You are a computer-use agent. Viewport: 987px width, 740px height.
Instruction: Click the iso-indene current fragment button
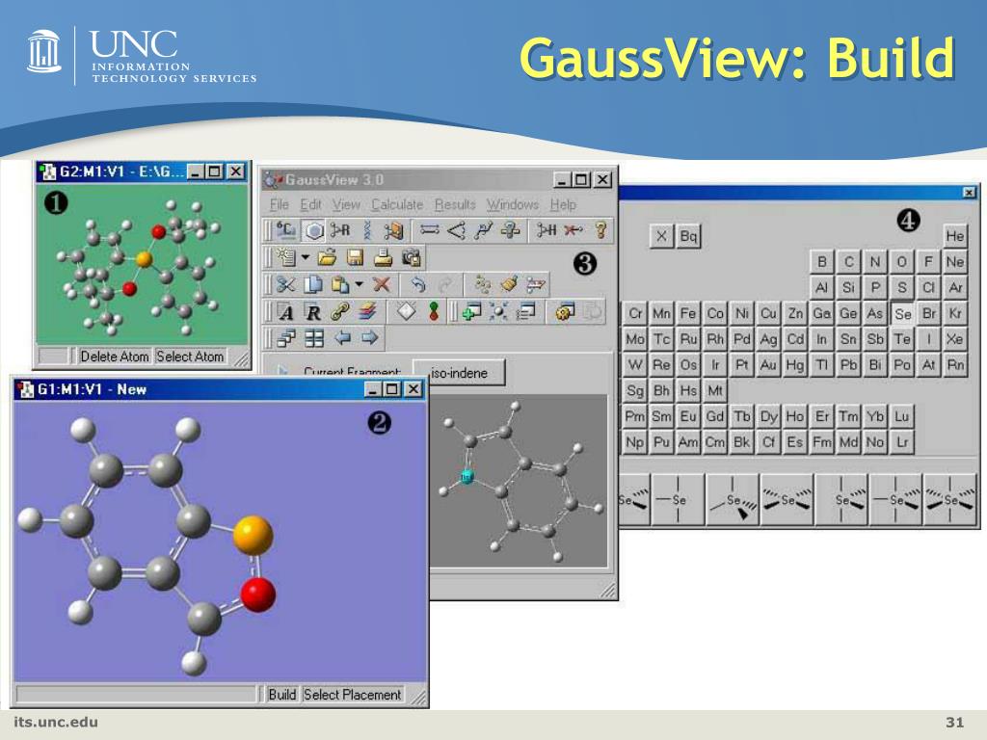coord(460,373)
